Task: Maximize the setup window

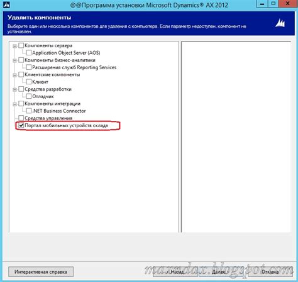Action: [x=273, y=4]
